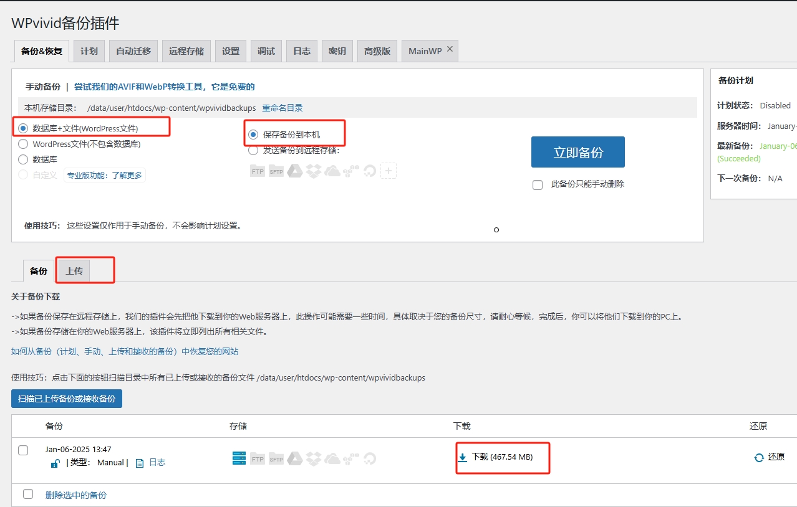Image resolution: width=797 pixels, height=507 pixels.
Task: Click OneDrive icon in Jan-06-2025 backup row
Action: click(332, 458)
